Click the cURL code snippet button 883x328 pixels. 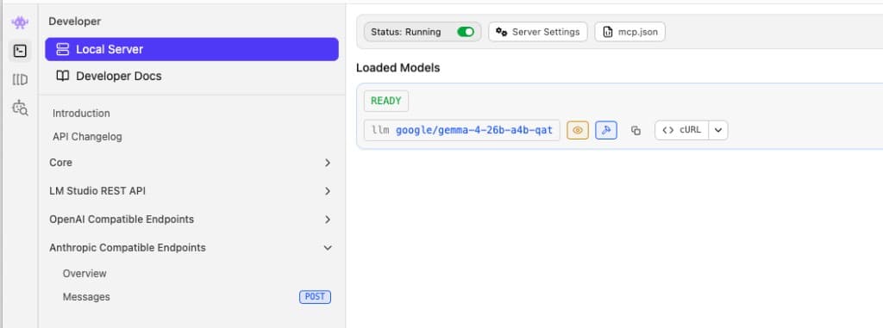click(x=681, y=130)
